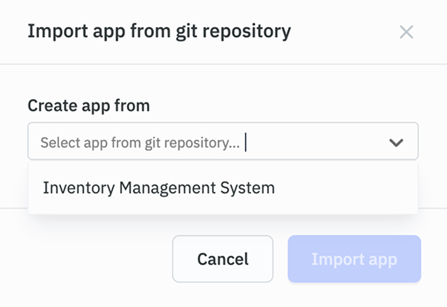The width and height of the screenshot is (447, 307).
Task: Click the placeholder text in the app selector
Action: [140, 142]
